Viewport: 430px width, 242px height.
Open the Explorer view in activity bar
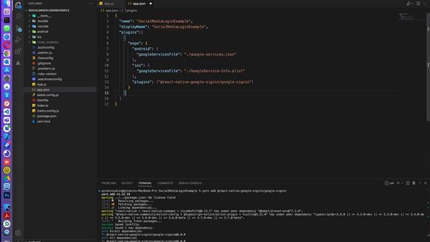click(x=18, y=5)
